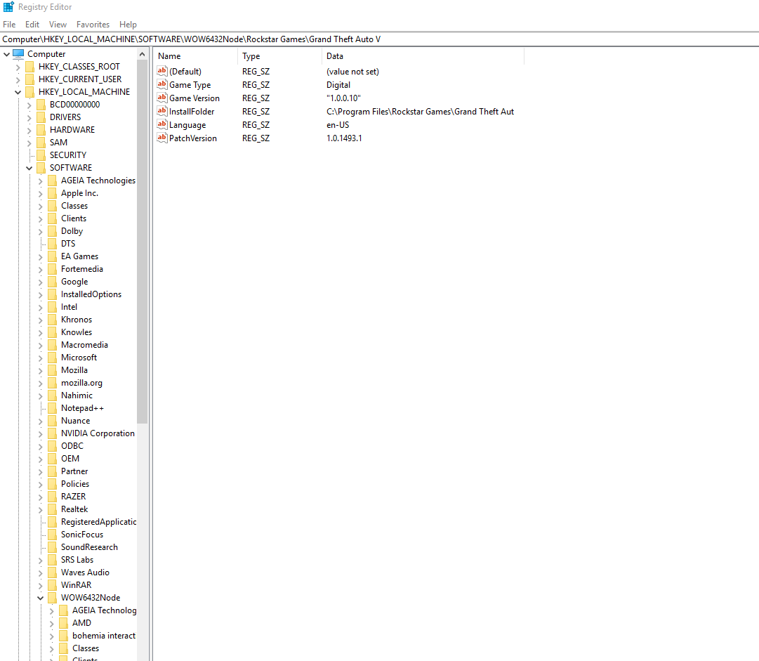Viewport: 759px width, 661px height.
Task: Click the tree scrollbar up arrow
Action: (x=143, y=54)
